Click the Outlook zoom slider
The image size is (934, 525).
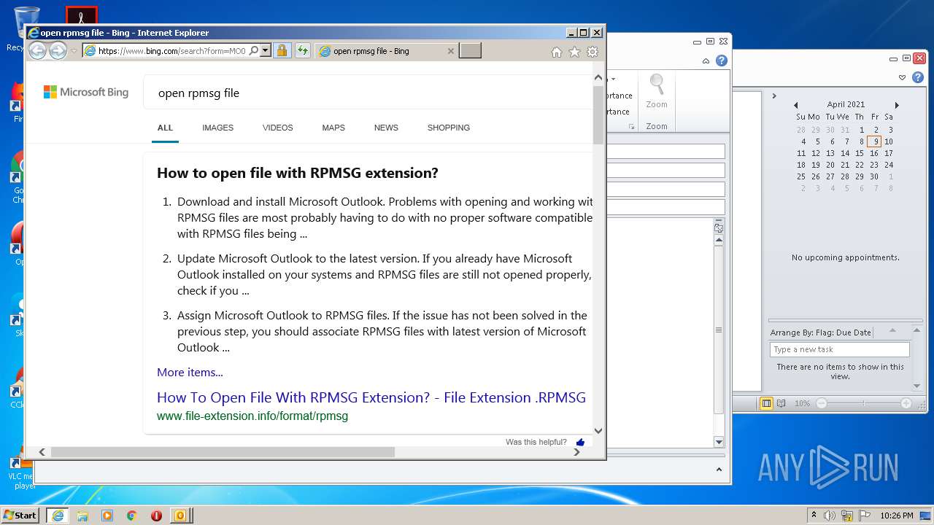point(864,403)
